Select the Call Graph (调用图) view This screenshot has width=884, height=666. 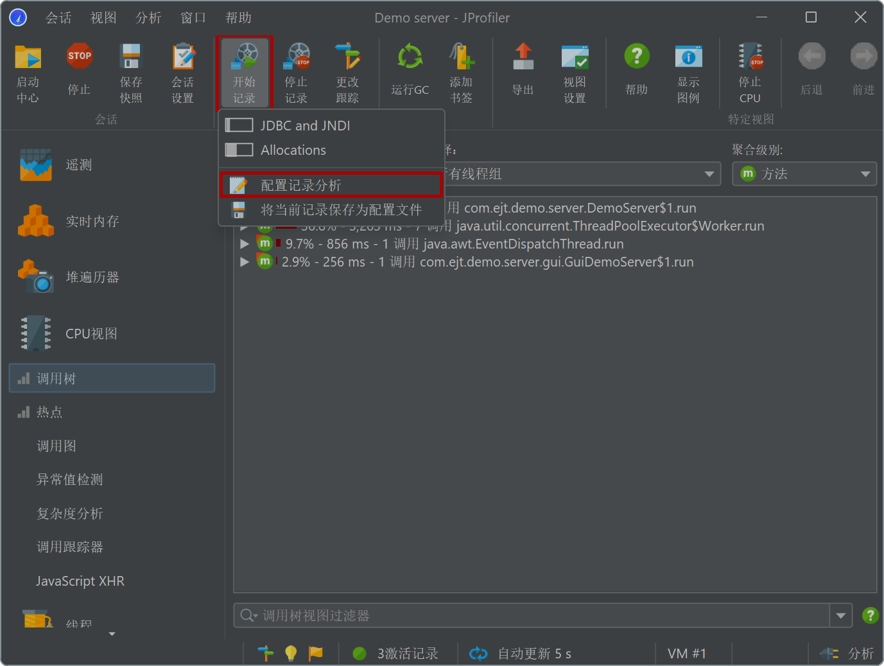(x=112, y=446)
